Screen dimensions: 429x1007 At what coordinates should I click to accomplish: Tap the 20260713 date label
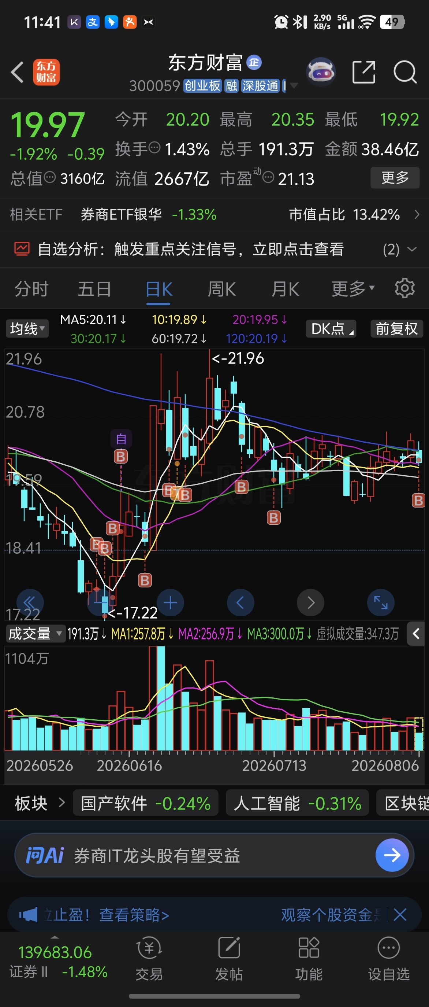coord(275,766)
